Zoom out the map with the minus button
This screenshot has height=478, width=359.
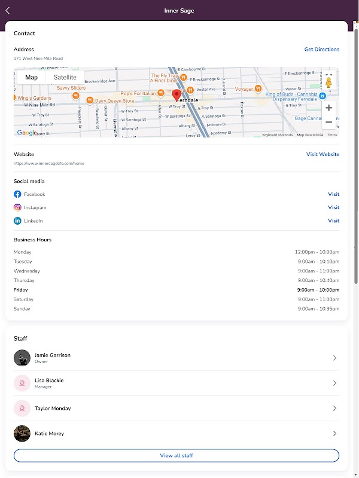click(x=328, y=122)
